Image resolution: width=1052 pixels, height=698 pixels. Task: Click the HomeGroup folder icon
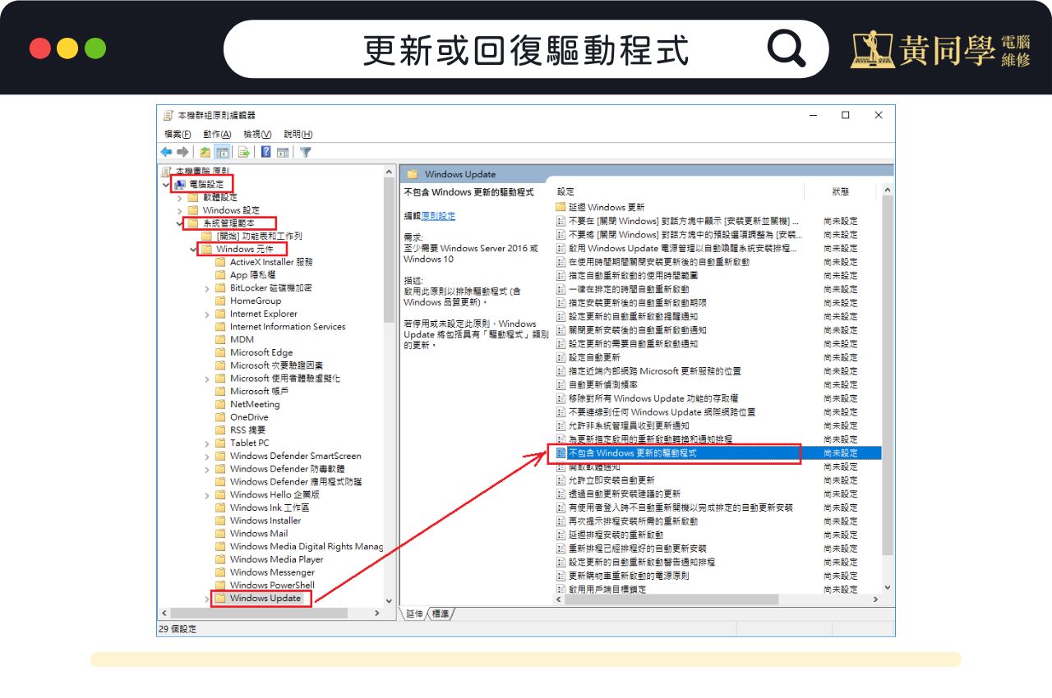pos(220,301)
